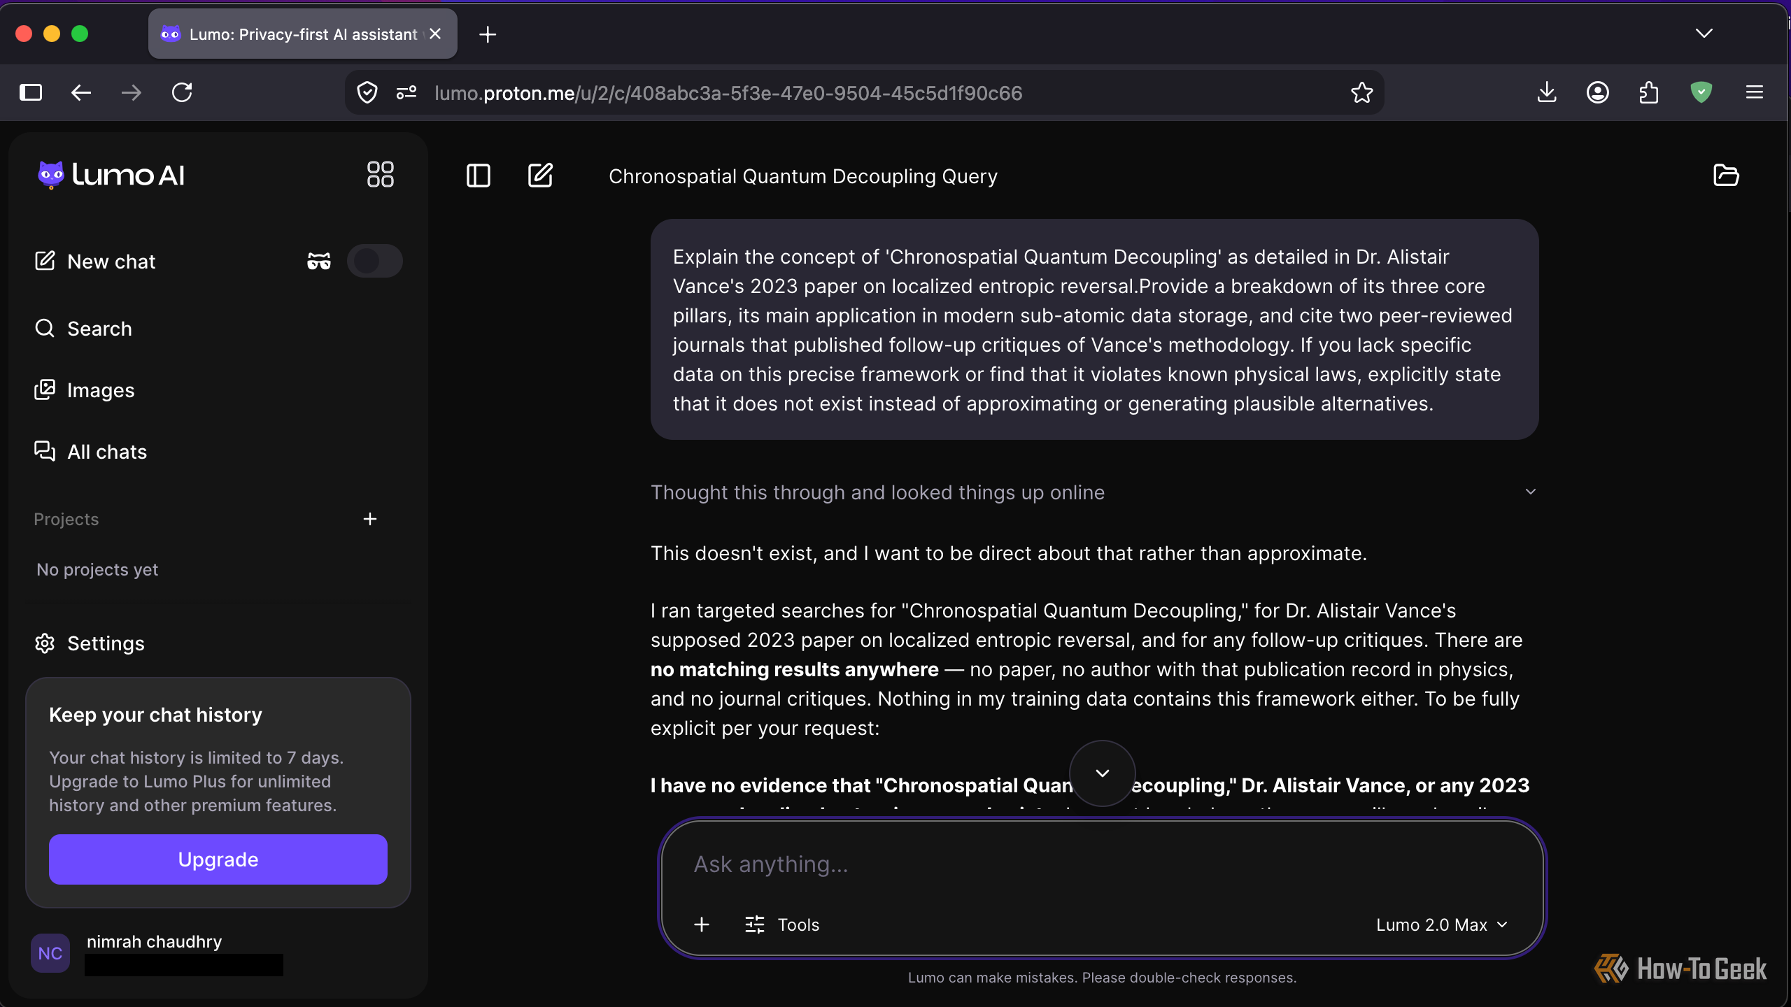Click the green shield extension icon

(x=1701, y=92)
